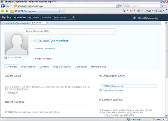168x121 pixels.
Task: Click the Edit My Profile icon
Action: 6,58
